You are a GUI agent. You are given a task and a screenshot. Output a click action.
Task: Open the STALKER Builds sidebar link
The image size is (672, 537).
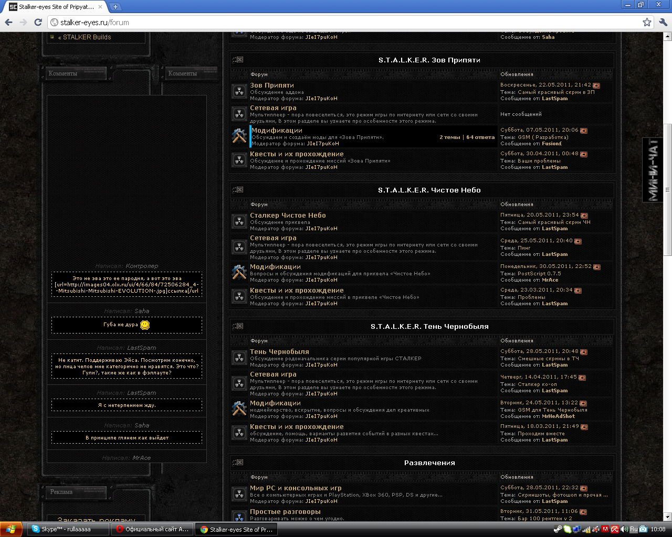click(x=87, y=37)
